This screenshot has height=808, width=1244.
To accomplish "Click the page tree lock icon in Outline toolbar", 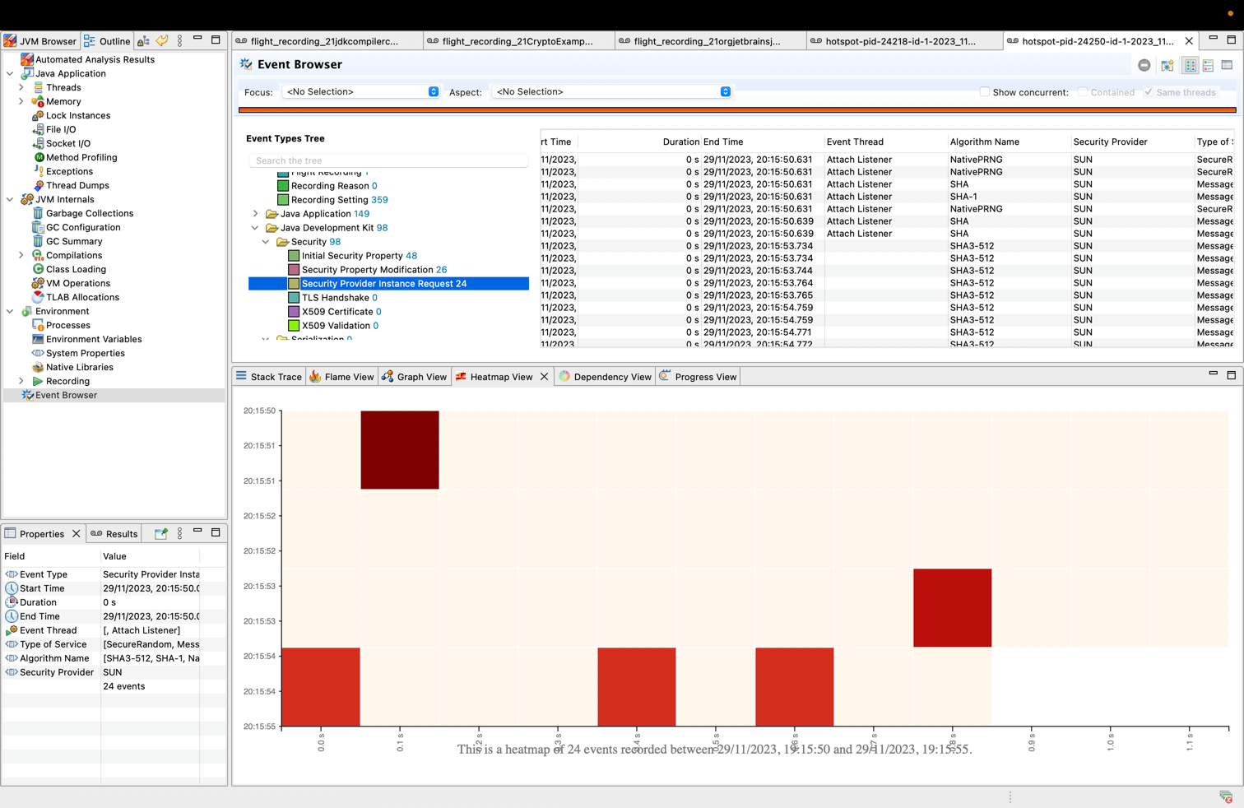I will point(144,41).
